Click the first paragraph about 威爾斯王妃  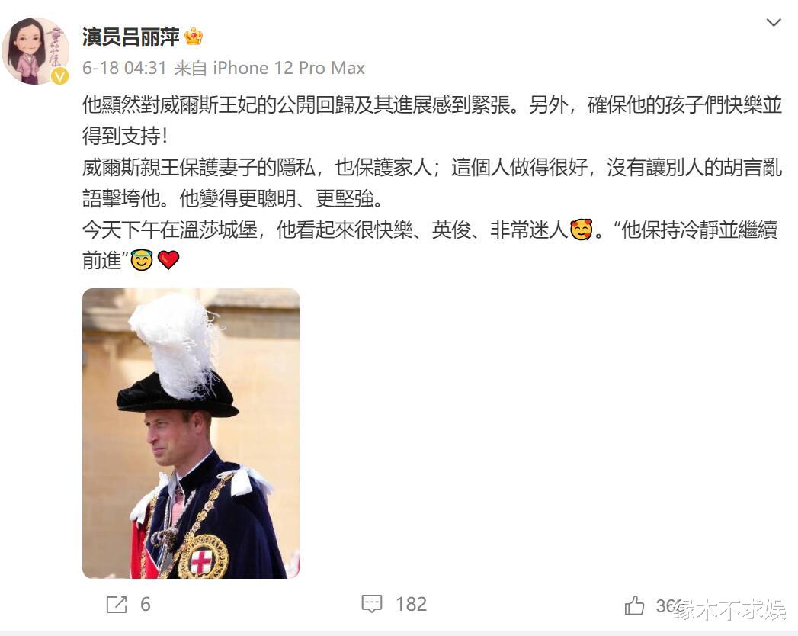tap(432, 120)
